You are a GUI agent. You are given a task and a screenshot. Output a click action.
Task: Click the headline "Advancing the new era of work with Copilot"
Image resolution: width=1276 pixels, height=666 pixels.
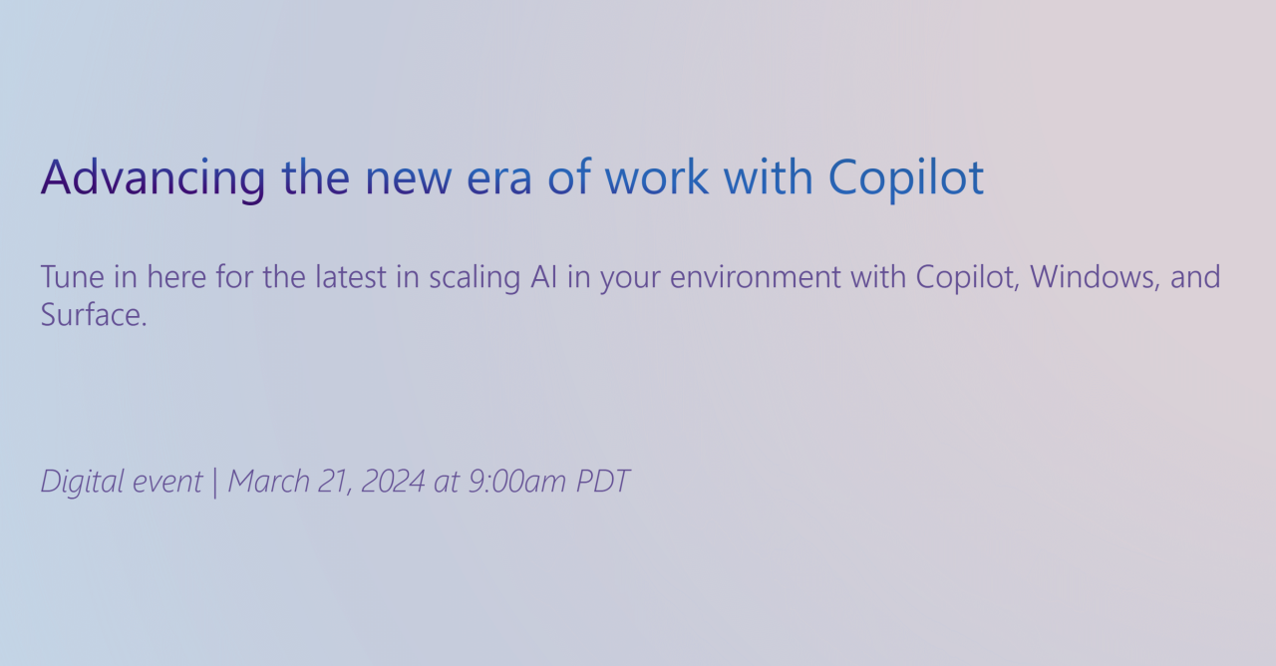(x=511, y=177)
